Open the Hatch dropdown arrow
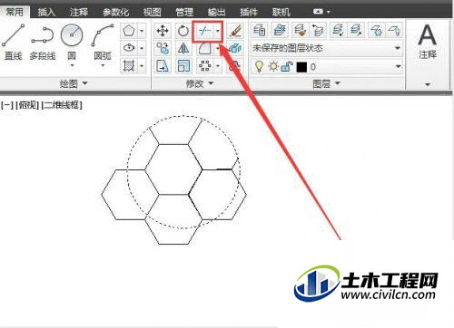This screenshot has width=454, height=328. point(142,65)
